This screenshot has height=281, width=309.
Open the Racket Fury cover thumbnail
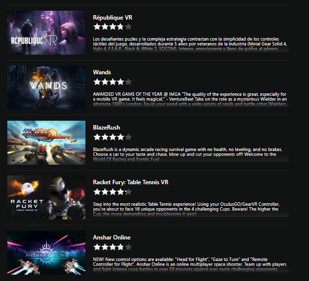(x=46, y=197)
